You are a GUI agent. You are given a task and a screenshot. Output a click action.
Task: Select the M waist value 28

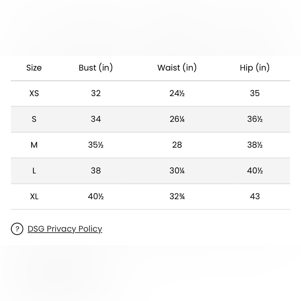tap(177, 145)
